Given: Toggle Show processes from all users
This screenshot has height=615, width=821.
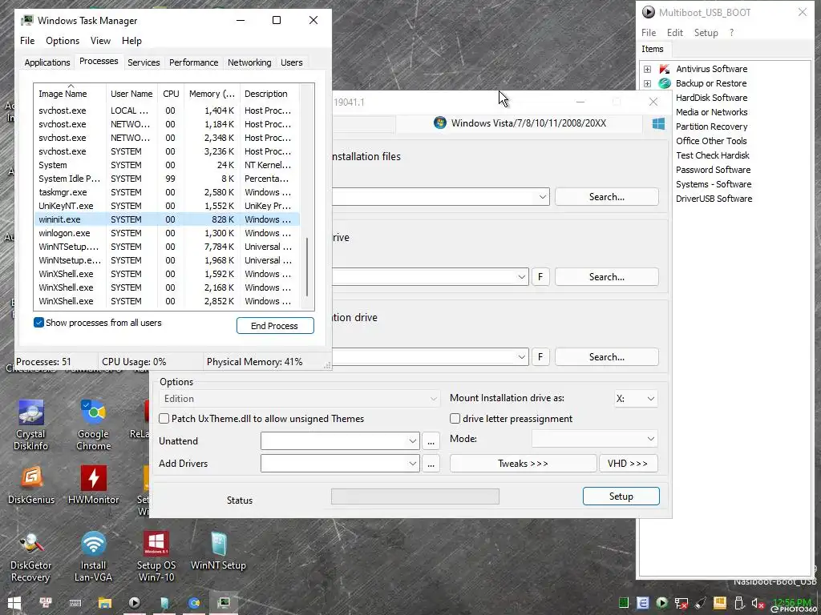Looking at the screenshot, I should point(38,322).
